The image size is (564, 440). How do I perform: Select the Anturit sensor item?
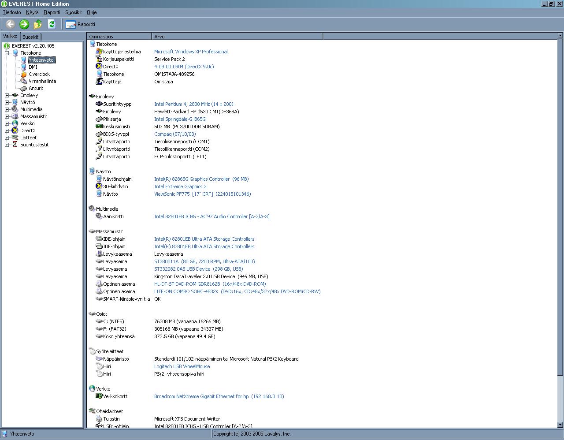(x=36, y=88)
